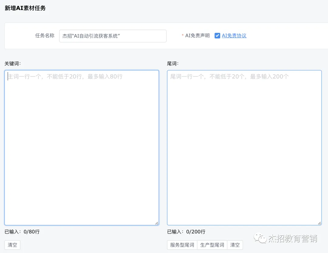Screen dimensions: 328x253
Task: Click the 生产型尾词 button
Action: [212, 245]
